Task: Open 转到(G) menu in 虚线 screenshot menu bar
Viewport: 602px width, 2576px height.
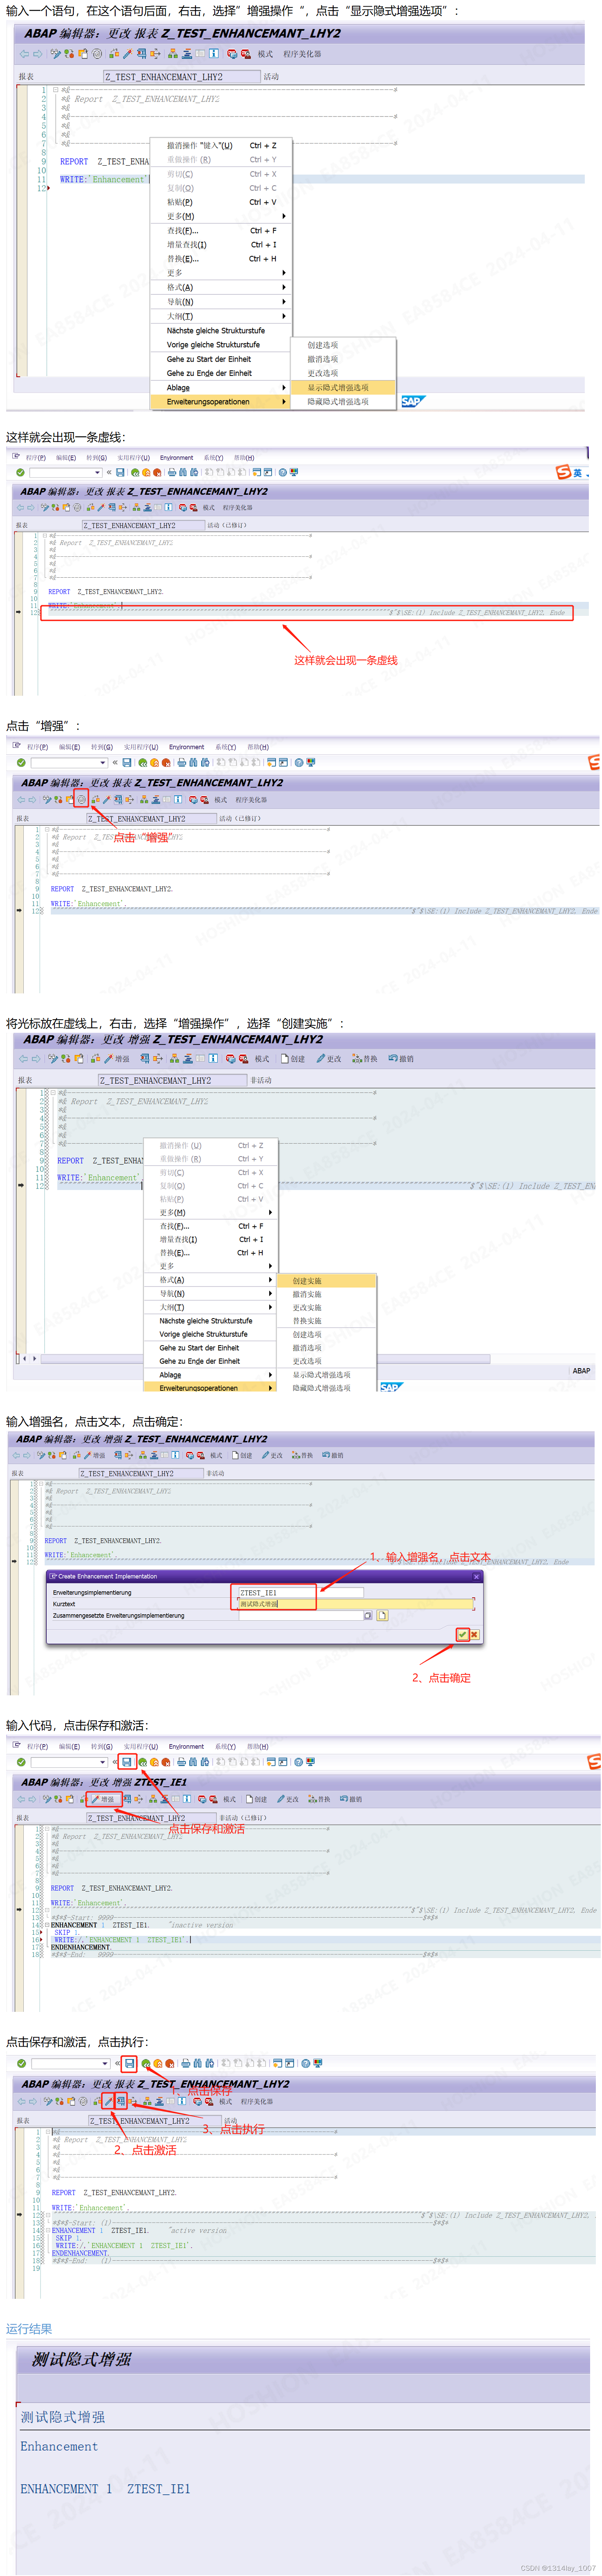Action: pyautogui.click(x=97, y=458)
